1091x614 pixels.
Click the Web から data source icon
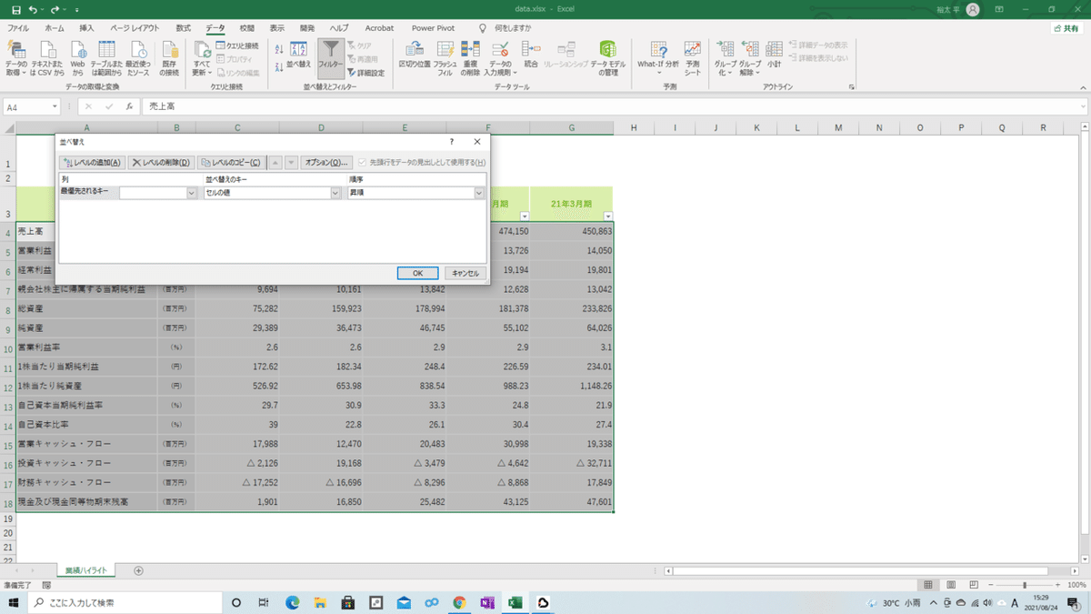(78, 58)
